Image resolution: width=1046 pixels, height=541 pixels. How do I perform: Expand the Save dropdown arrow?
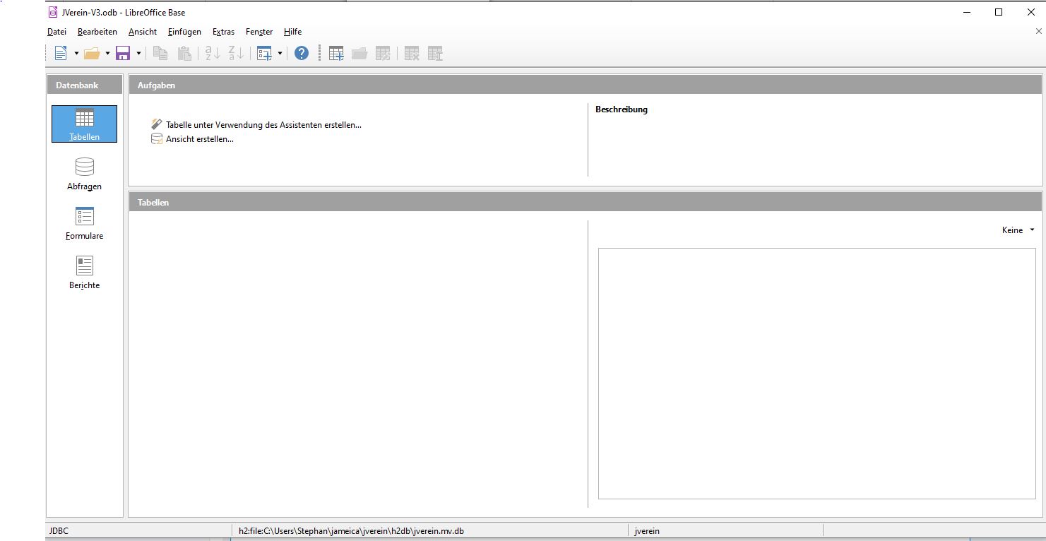tap(138, 54)
